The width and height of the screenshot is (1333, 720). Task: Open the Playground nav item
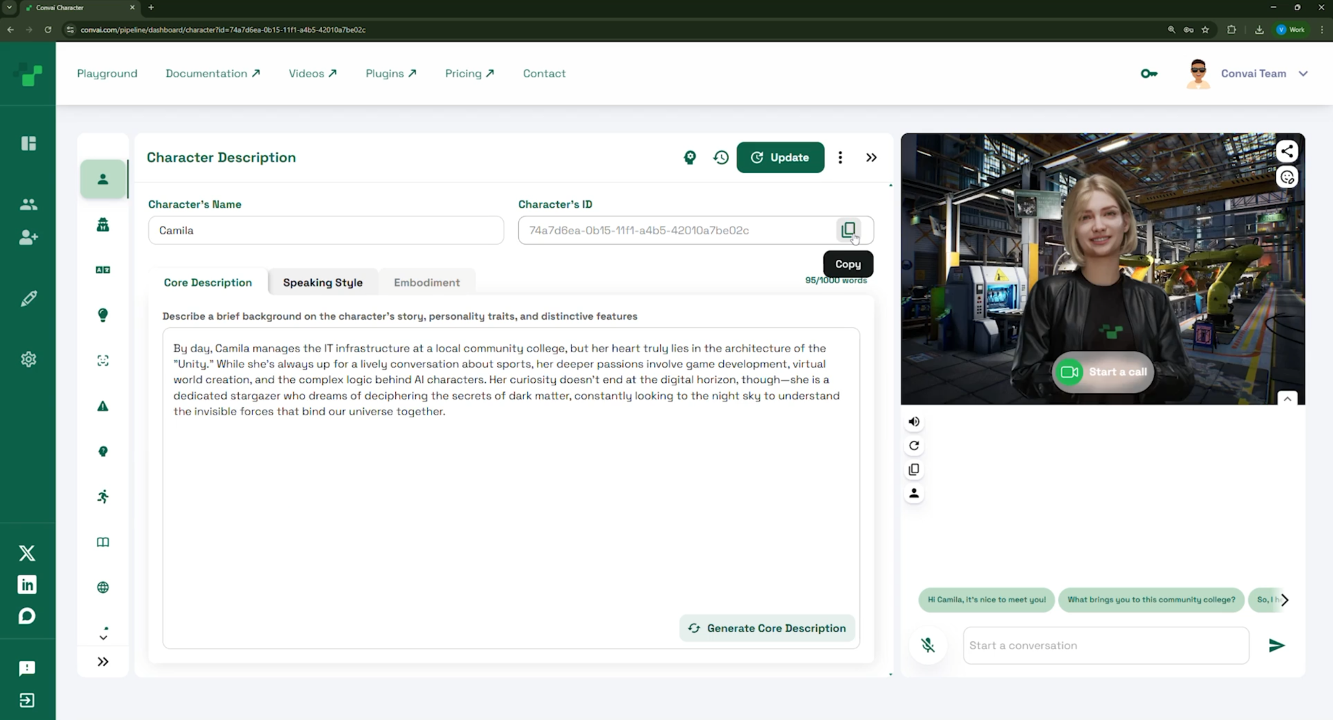[107, 74]
